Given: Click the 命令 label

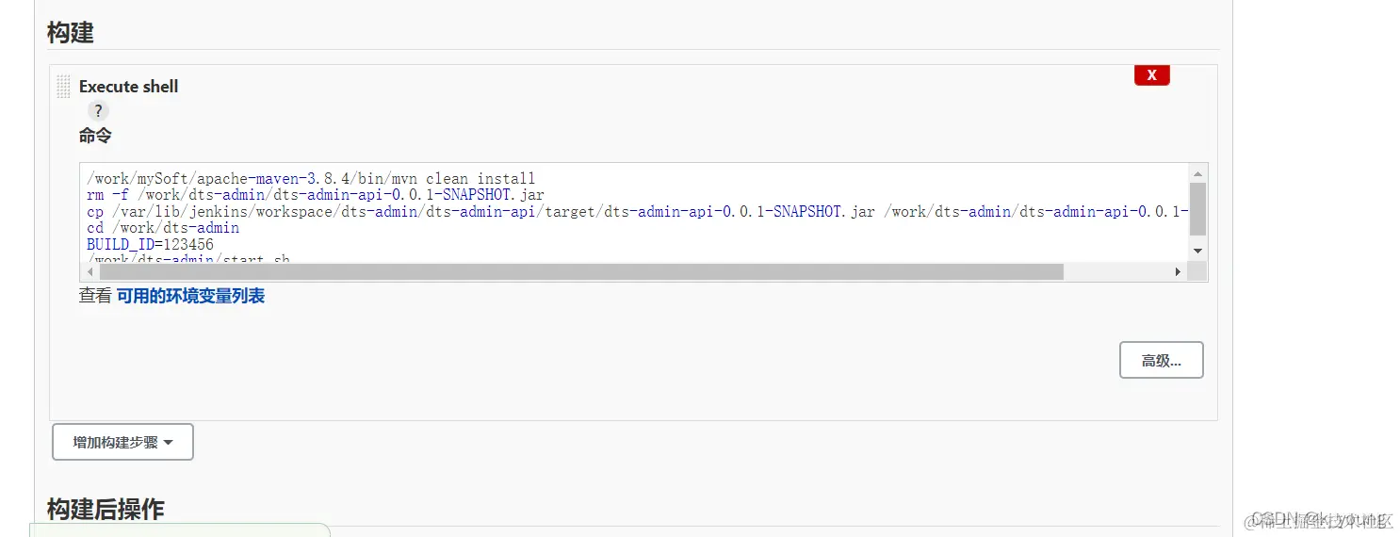Looking at the screenshot, I should coord(95,136).
